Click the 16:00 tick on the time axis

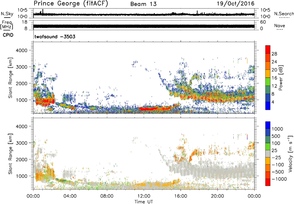tap(180, 196)
